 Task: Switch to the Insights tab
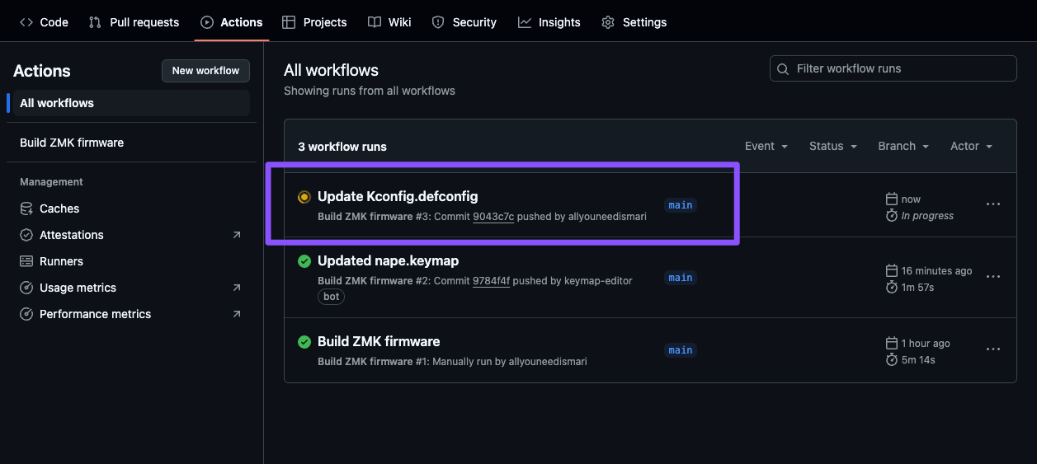[x=549, y=22]
